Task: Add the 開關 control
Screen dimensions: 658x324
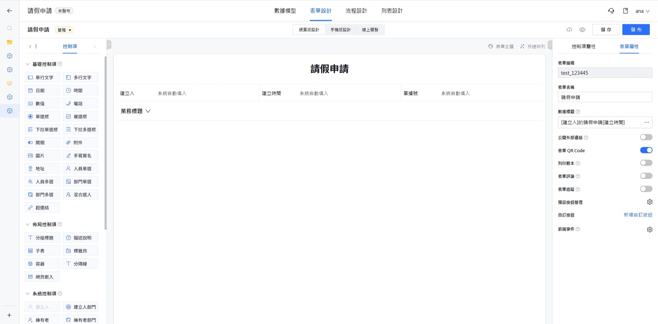Action: [42, 142]
